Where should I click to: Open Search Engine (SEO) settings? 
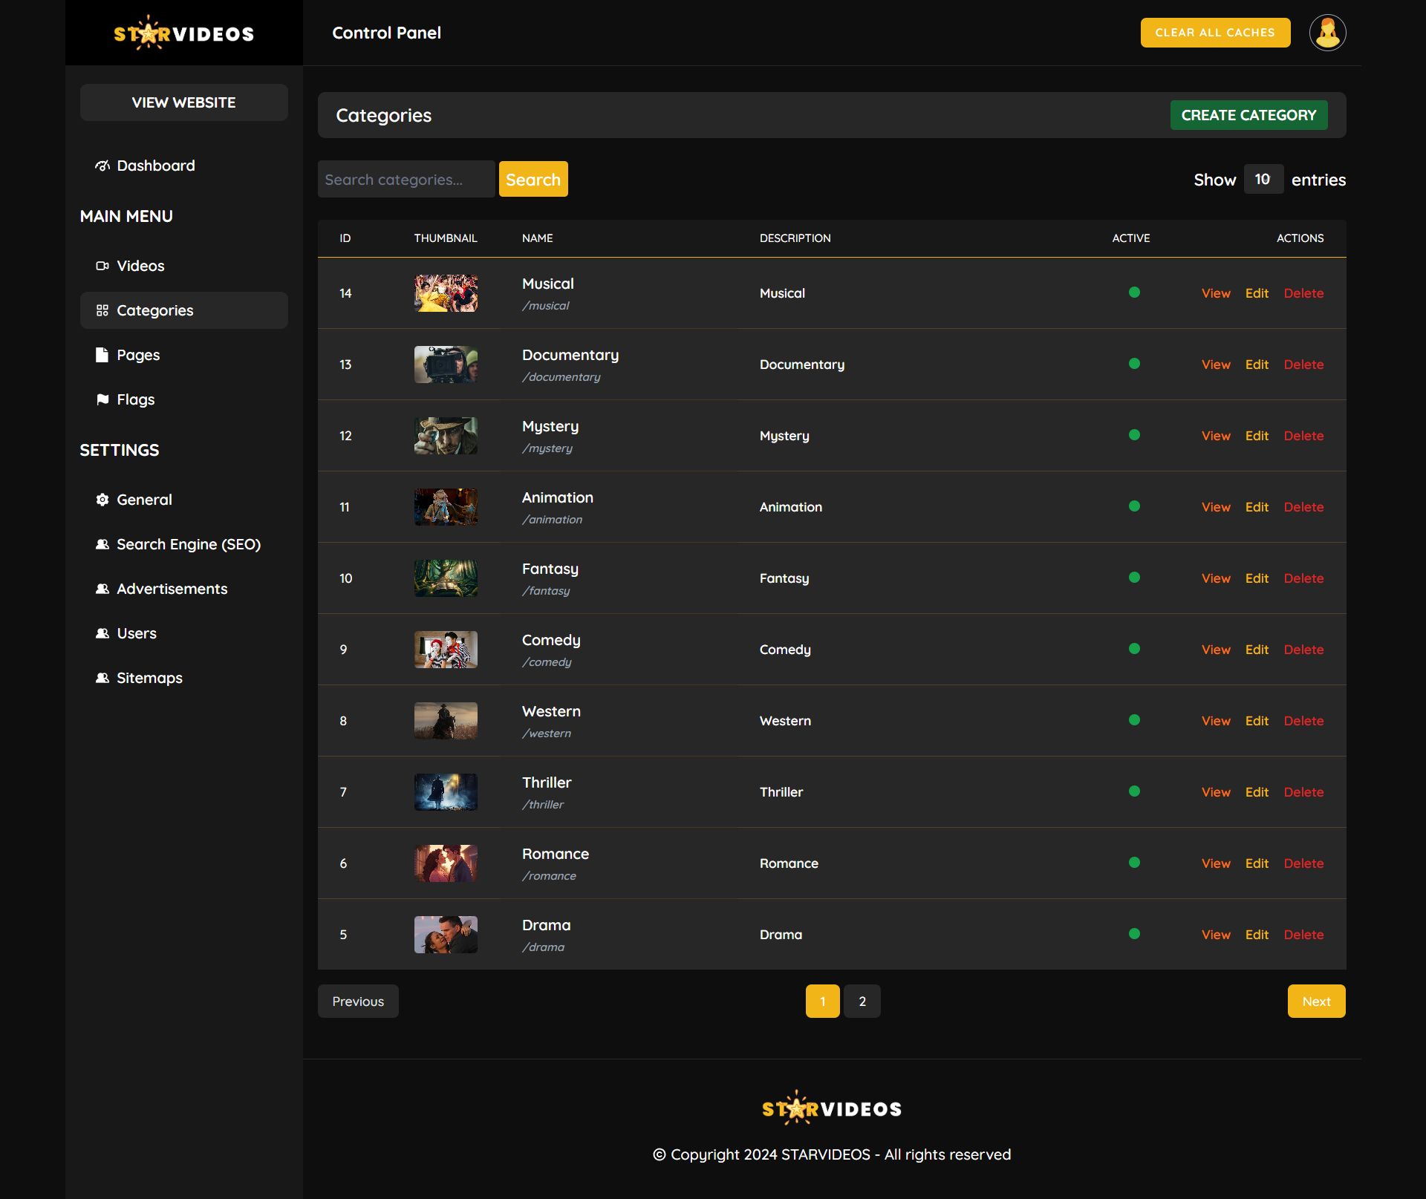188,544
